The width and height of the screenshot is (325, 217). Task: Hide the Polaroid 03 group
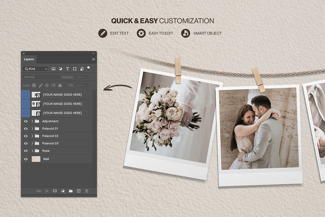pos(26,143)
